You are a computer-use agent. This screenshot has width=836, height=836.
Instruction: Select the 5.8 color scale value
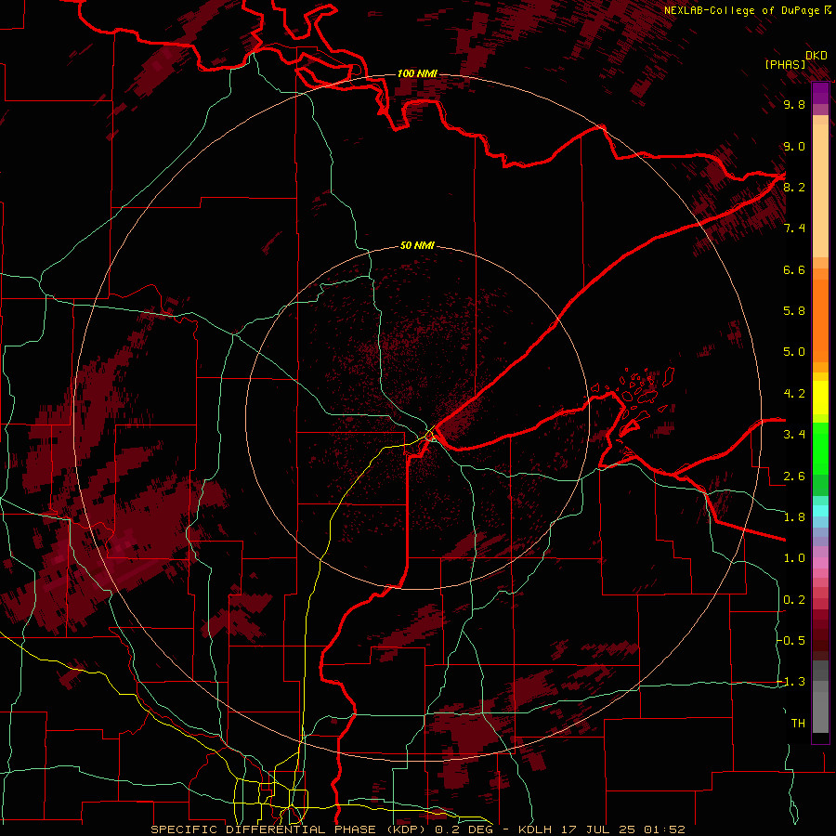pyautogui.click(x=794, y=311)
